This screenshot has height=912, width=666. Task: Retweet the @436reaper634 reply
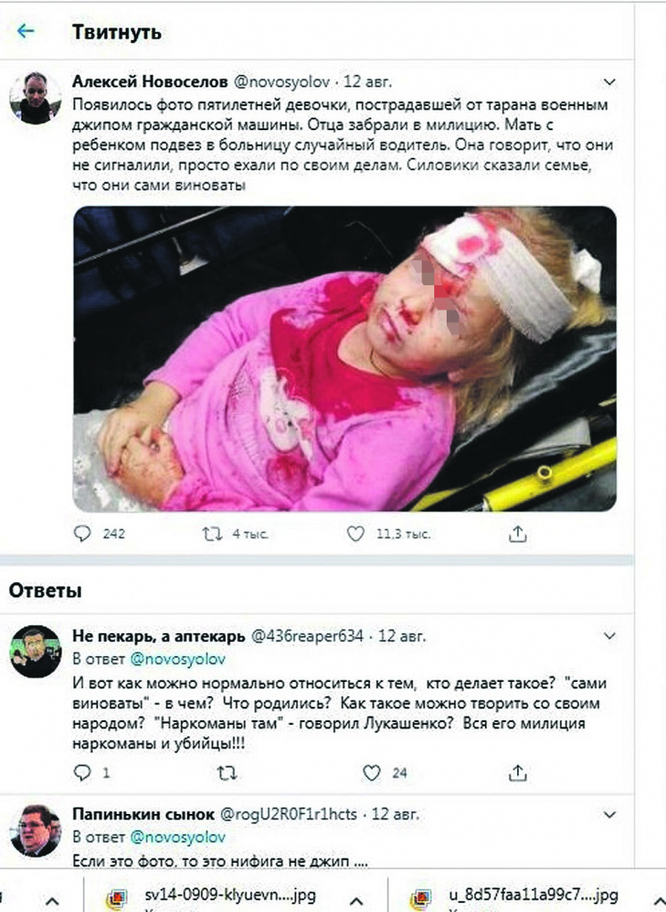coord(226,773)
